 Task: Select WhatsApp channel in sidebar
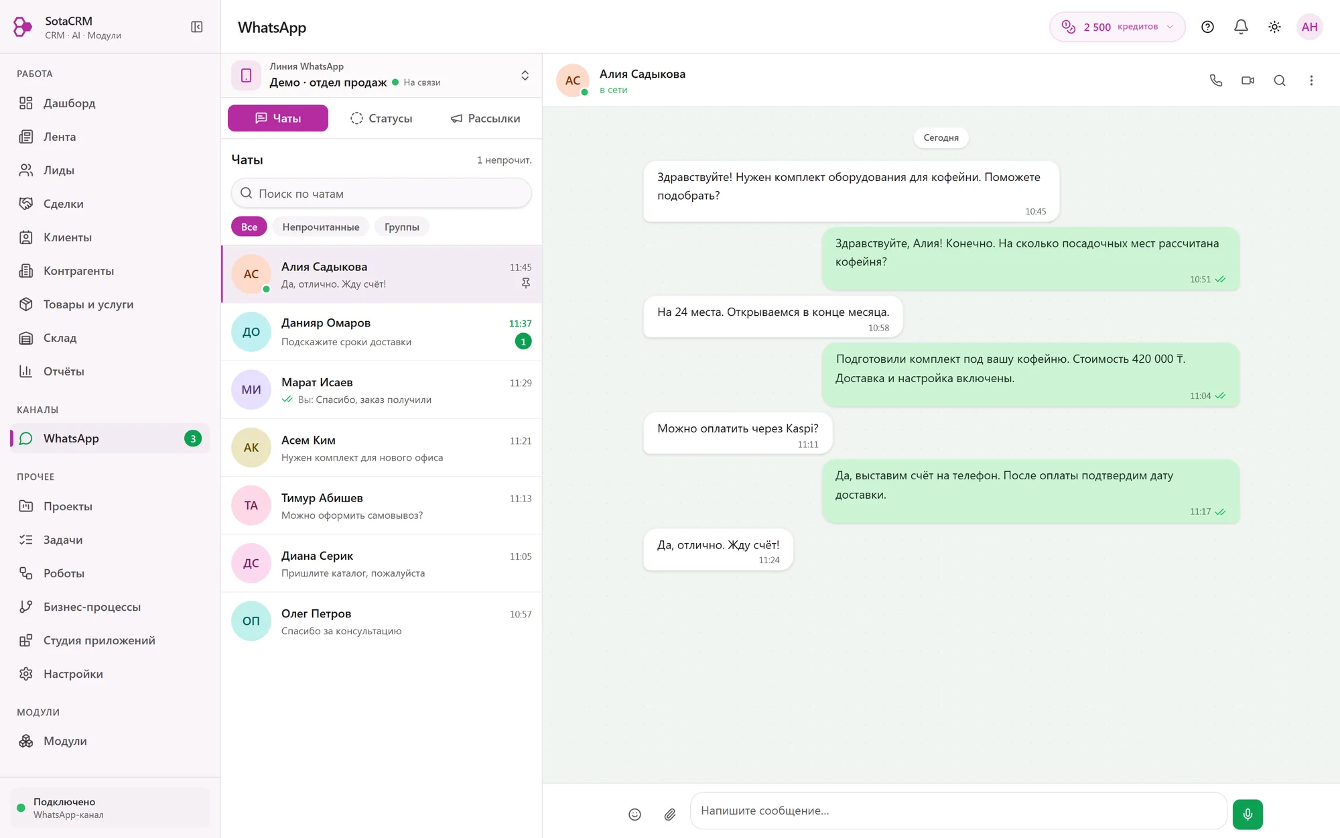click(x=110, y=438)
